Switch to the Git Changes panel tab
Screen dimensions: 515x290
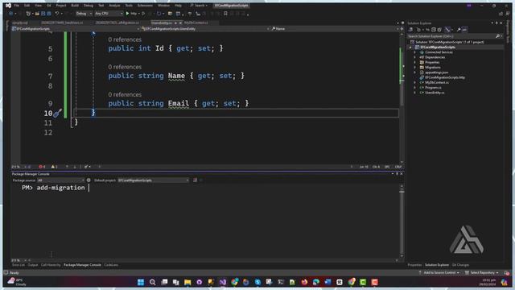pyautogui.click(x=460, y=265)
